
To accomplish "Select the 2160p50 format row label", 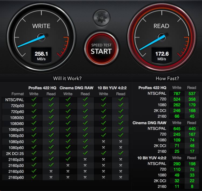I will tap(16, 172).
